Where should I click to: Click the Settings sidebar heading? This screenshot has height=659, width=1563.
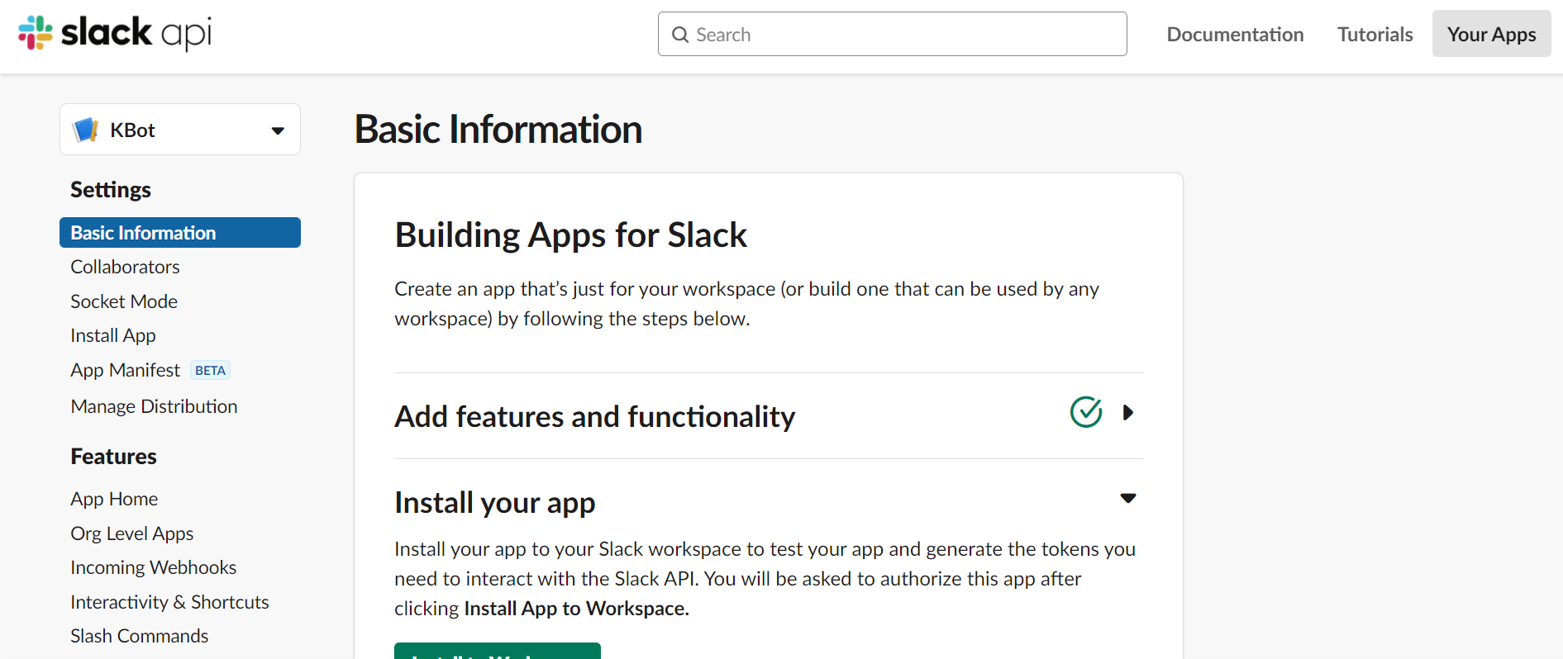tap(111, 190)
